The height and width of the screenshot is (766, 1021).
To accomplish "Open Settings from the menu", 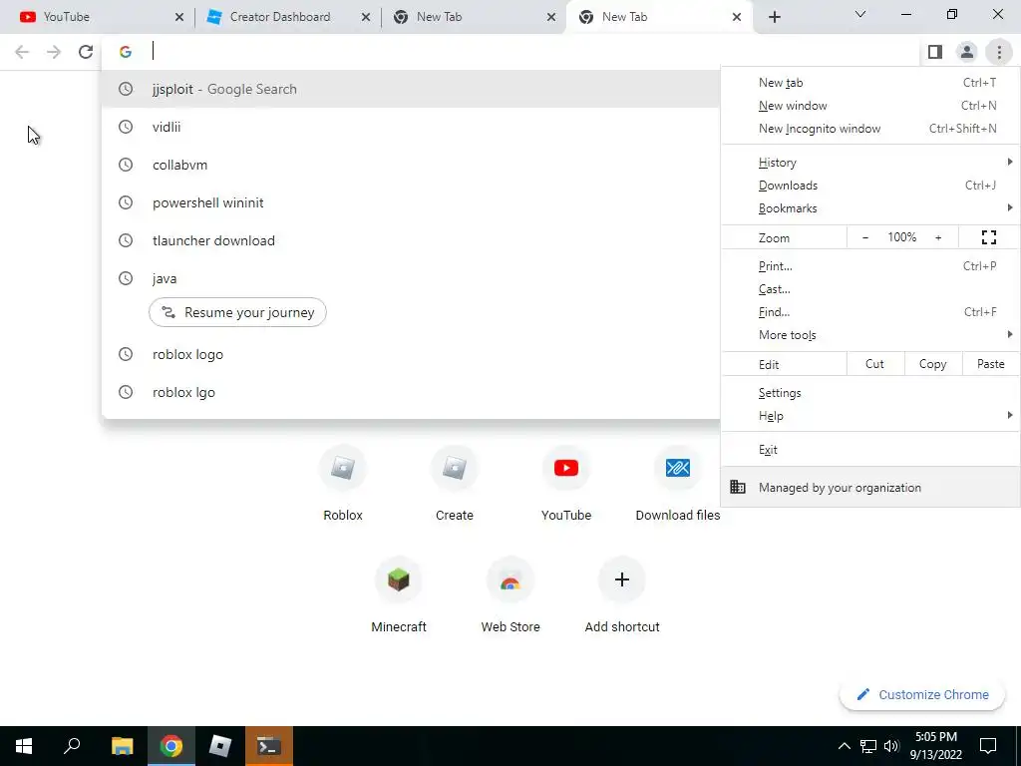I will point(870,393).
